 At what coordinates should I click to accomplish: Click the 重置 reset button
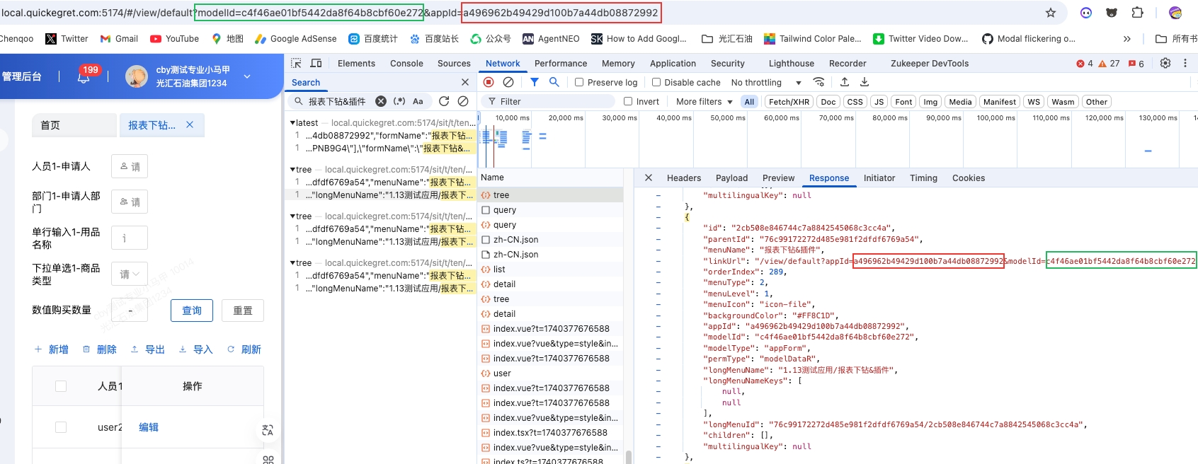(x=243, y=311)
